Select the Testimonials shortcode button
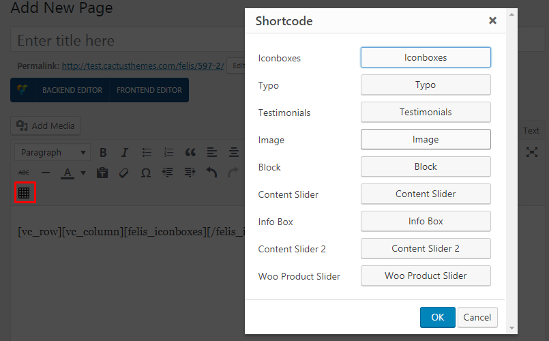Image resolution: width=549 pixels, height=341 pixels. click(x=425, y=112)
